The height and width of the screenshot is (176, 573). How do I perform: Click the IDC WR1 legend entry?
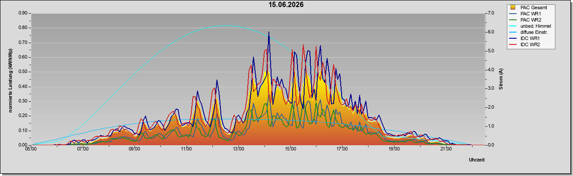(525, 38)
